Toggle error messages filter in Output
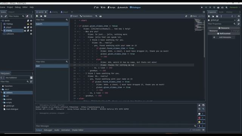This screenshot has width=242, height=136. click(x=201, y=118)
